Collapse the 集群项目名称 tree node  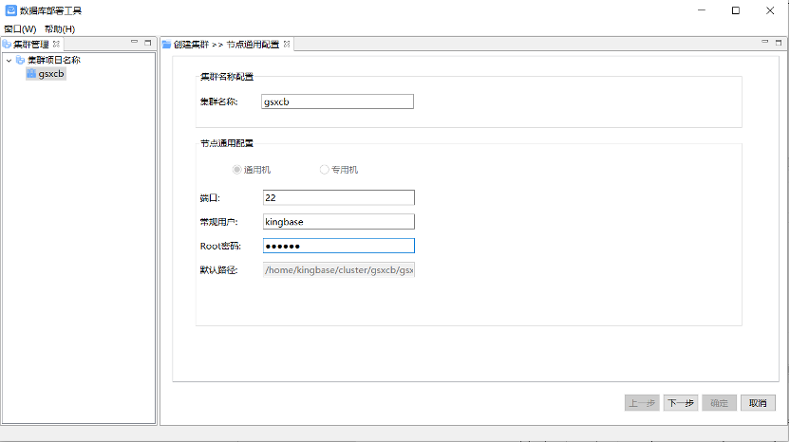tap(9, 61)
